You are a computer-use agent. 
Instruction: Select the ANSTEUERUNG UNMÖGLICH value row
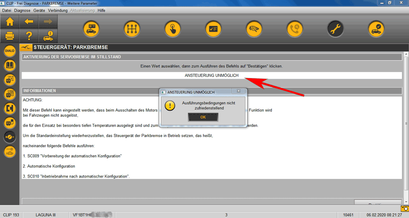[212, 75]
